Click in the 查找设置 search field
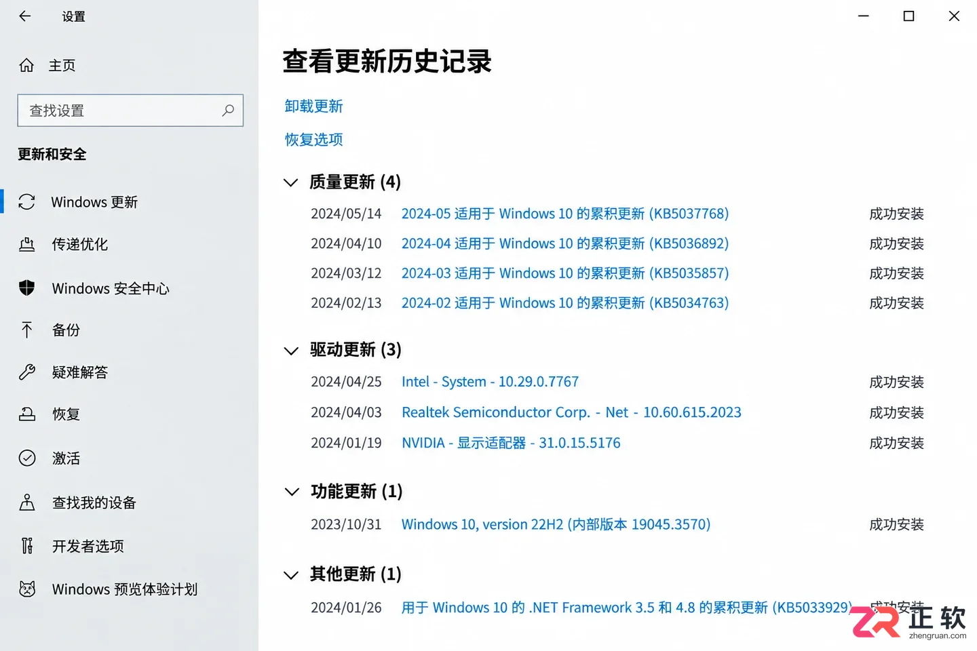 pos(130,111)
